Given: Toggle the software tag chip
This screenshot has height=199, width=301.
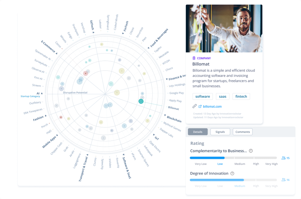Looking at the screenshot, I should coord(203,96).
